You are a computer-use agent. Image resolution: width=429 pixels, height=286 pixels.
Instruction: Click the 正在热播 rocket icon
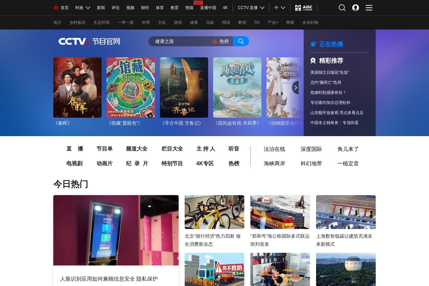click(313, 44)
